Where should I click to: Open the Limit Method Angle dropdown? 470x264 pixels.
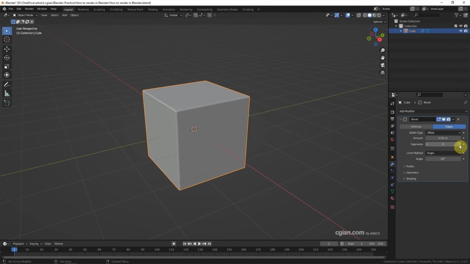443,153
